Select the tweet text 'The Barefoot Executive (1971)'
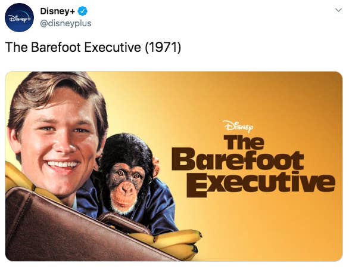The image size is (349, 272). (x=93, y=47)
